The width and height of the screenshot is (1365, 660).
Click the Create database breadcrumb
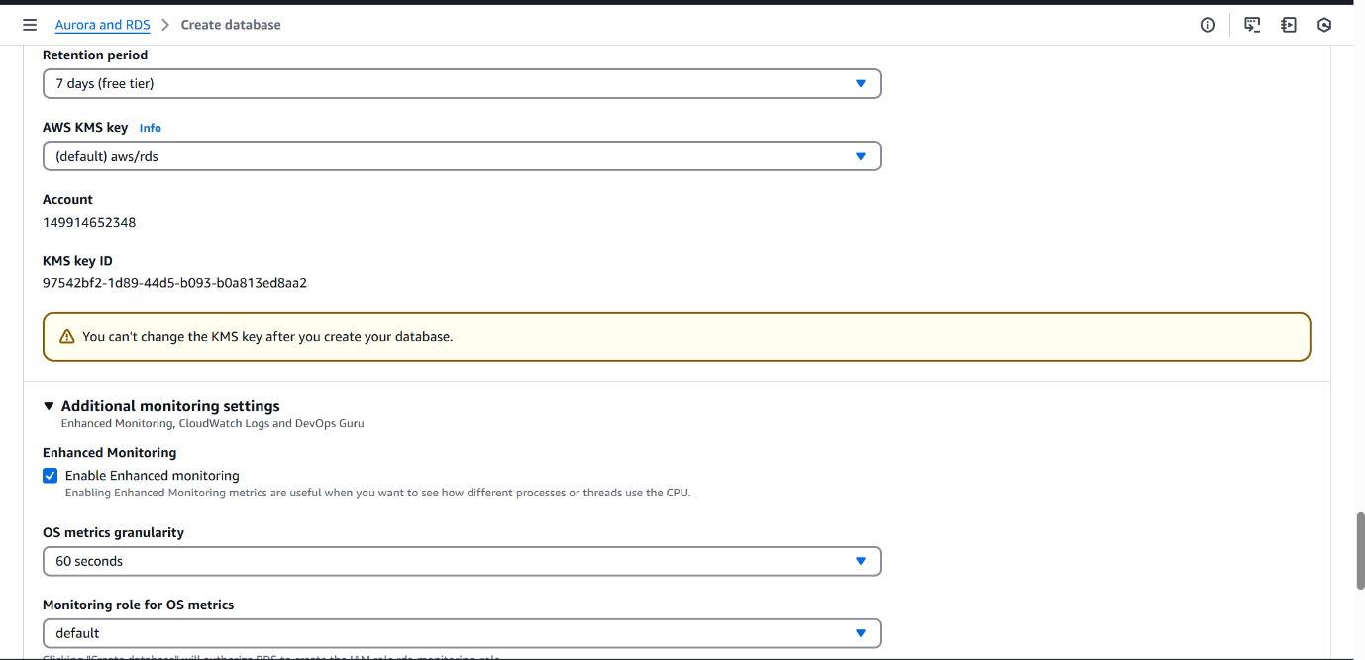[231, 25]
